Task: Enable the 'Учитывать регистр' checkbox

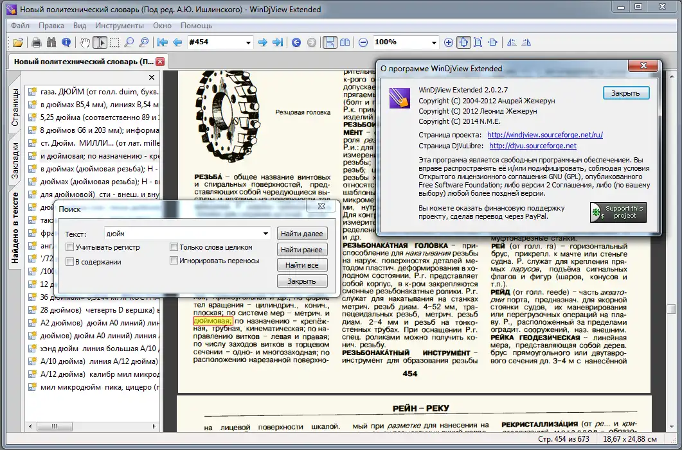Action: [70, 247]
